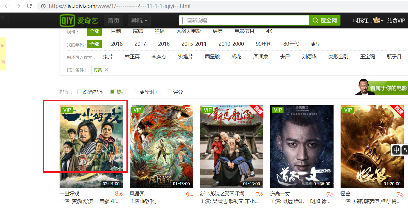Image resolution: width=408 pixels, height=210 pixels.
Task: Filter by 独播 format
Action: coord(160,31)
